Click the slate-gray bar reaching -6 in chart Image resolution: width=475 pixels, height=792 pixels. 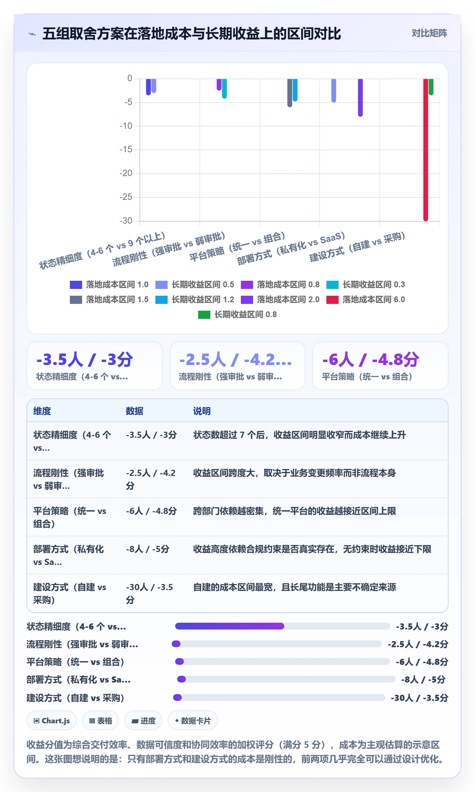pos(290,93)
